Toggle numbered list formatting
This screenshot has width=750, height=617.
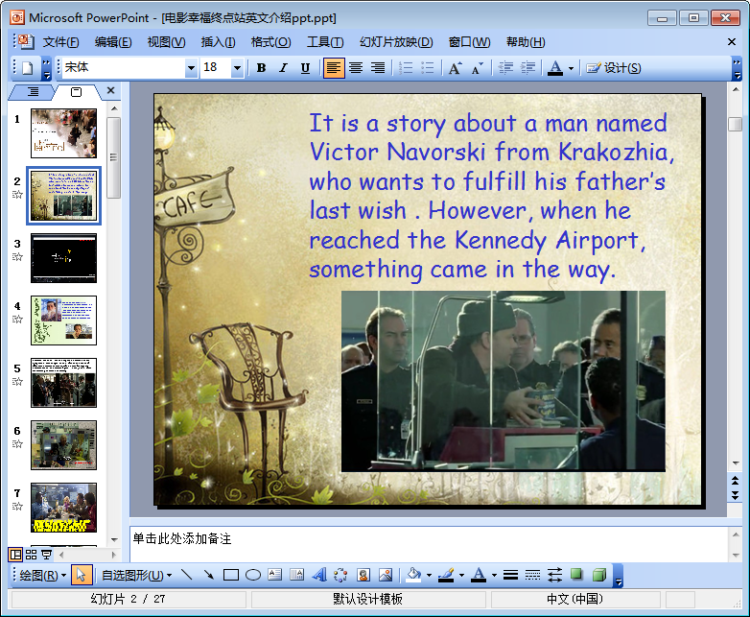406,68
